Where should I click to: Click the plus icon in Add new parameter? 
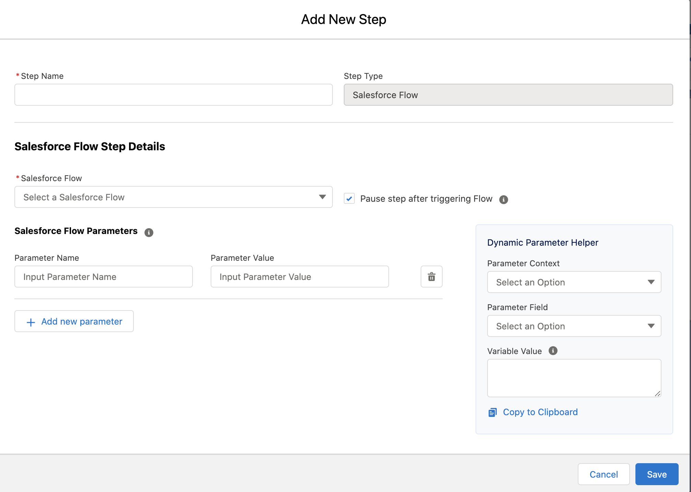31,322
